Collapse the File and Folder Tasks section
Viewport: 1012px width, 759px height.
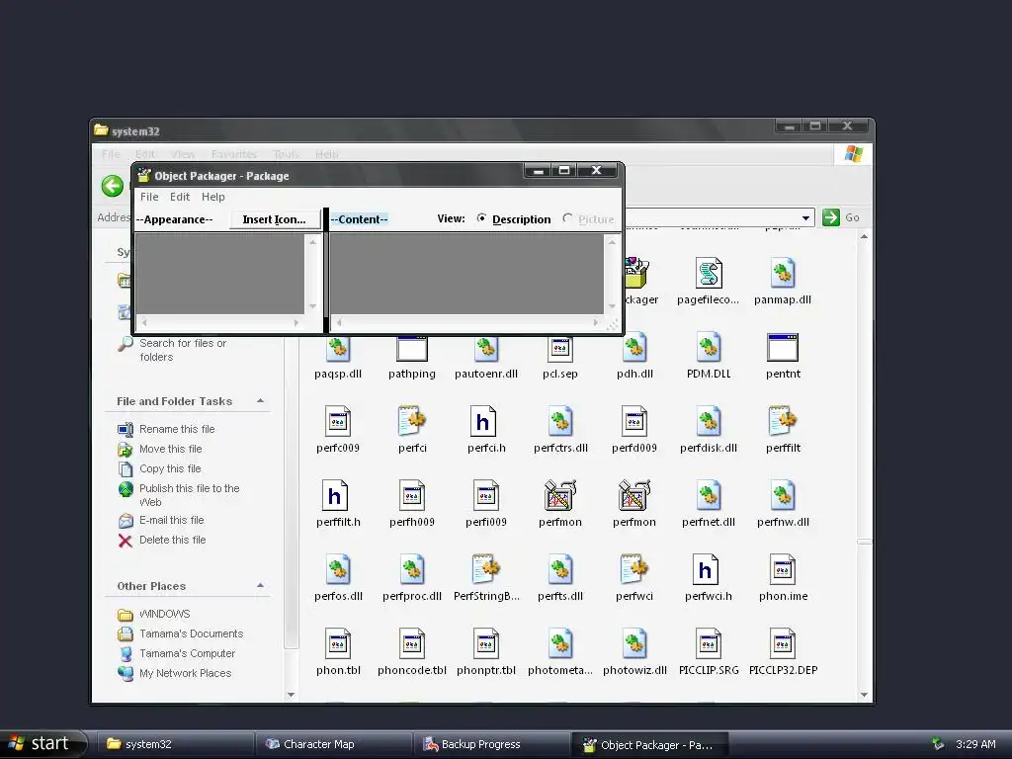260,401
